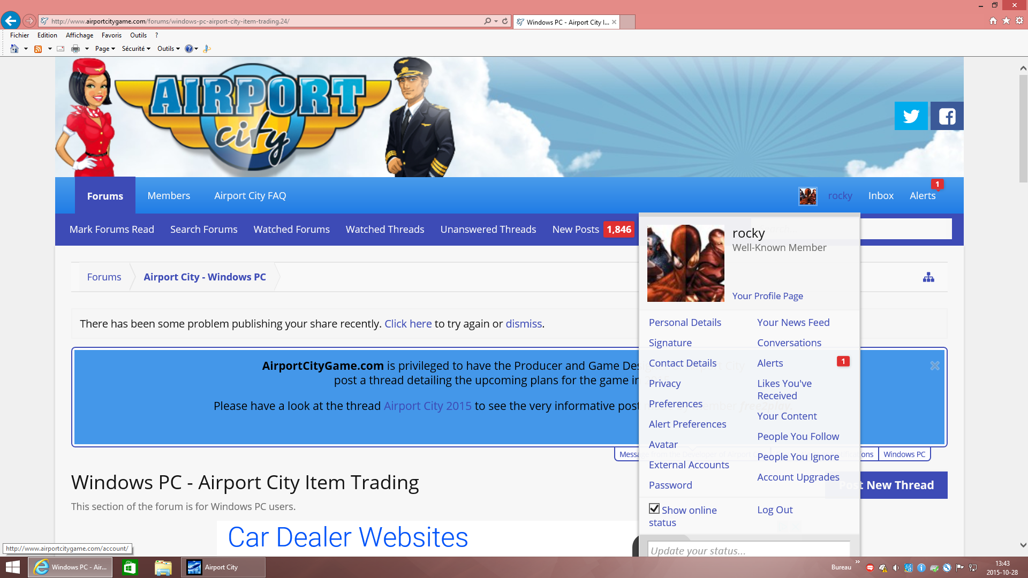1028x578 pixels.
Task: Open the Windows Start button
Action: pyautogui.click(x=13, y=567)
